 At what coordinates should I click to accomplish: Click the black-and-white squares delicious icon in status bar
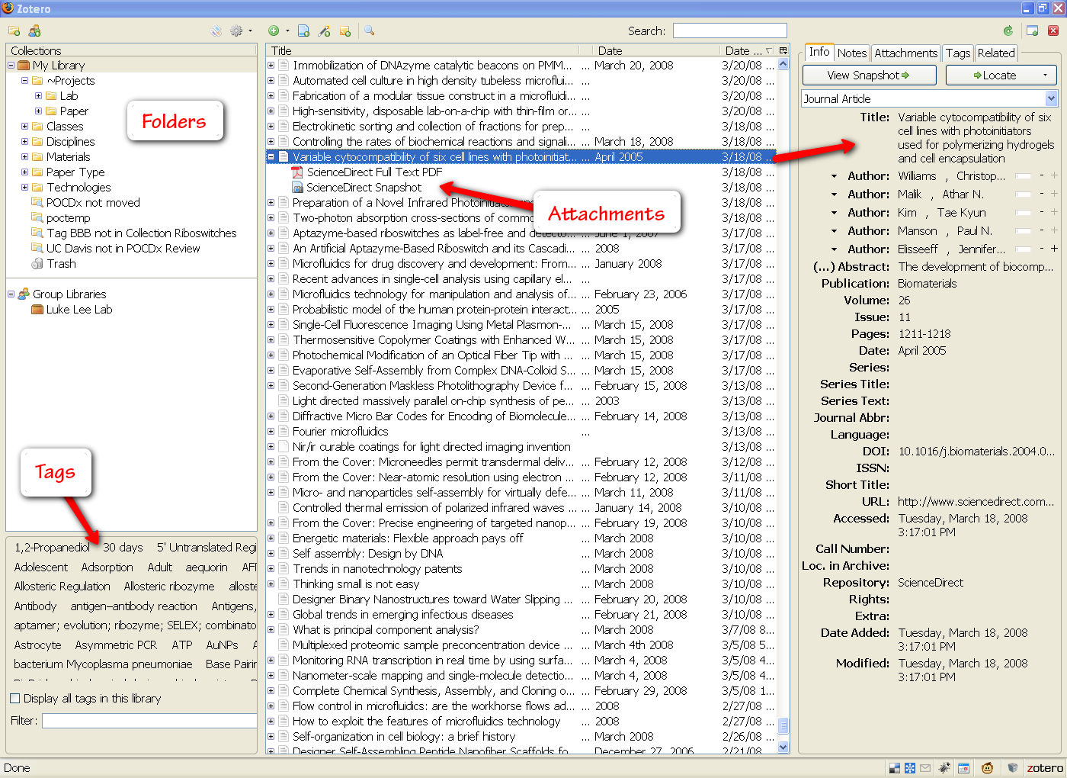[896, 768]
